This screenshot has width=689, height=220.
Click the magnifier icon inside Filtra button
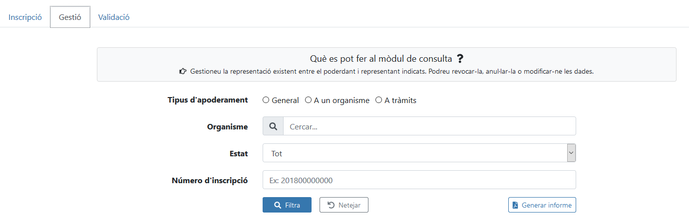(x=278, y=205)
